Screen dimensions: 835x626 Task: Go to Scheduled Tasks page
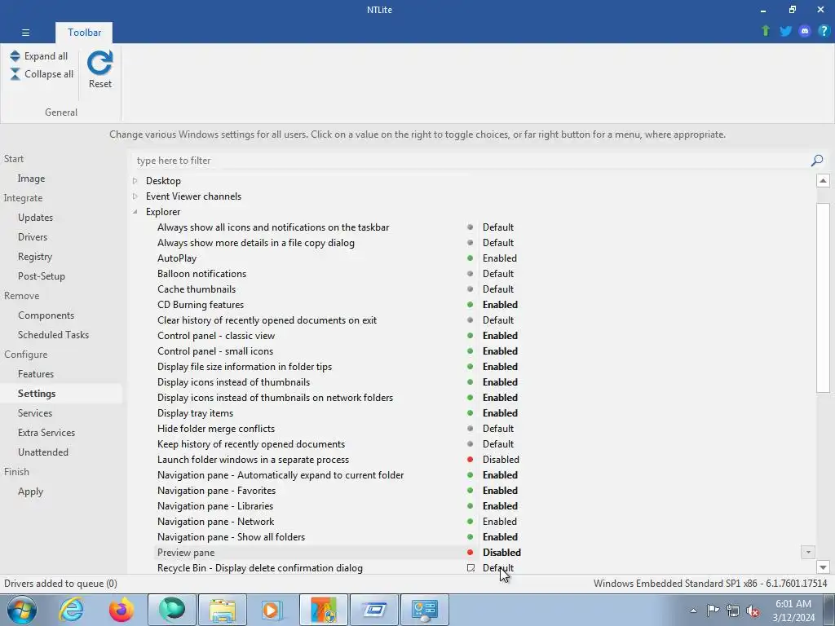click(x=53, y=335)
